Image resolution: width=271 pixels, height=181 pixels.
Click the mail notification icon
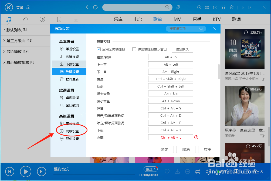click(x=215, y=7)
